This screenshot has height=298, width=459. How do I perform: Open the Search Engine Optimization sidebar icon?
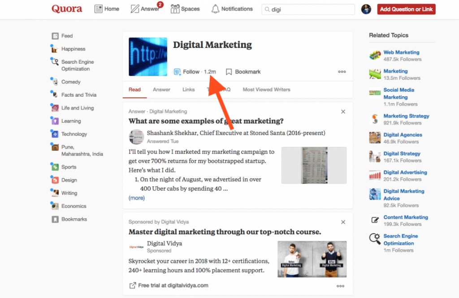pyautogui.click(x=55, y=62)
